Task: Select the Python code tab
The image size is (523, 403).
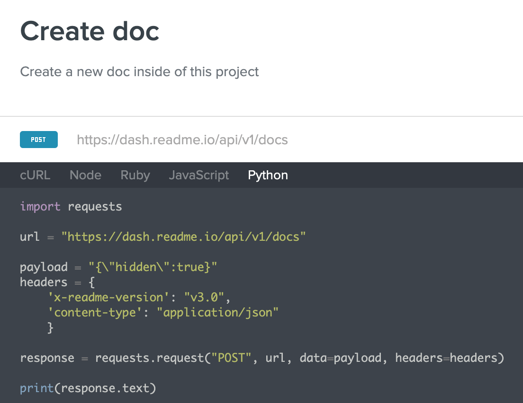Action: [268, 175]
